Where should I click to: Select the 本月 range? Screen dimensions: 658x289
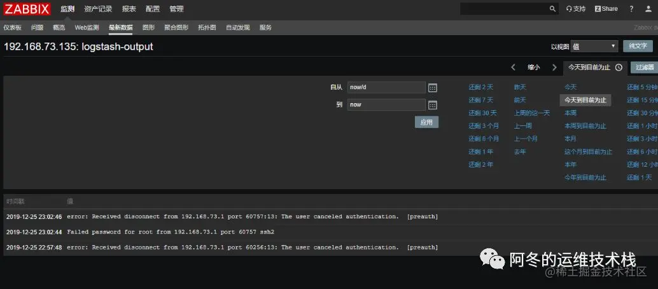pyautogui.click(x=570, y=139)
